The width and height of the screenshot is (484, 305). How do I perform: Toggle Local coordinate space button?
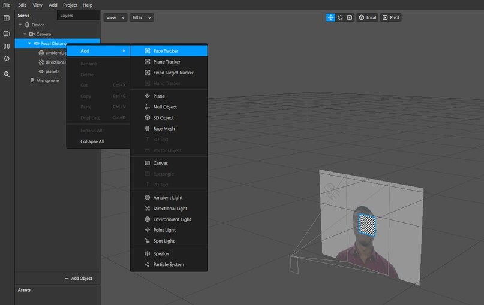click(367, 17)
